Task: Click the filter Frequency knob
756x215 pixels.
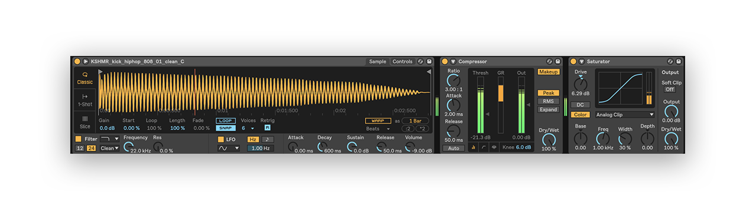Action: (x=128, y=147)
